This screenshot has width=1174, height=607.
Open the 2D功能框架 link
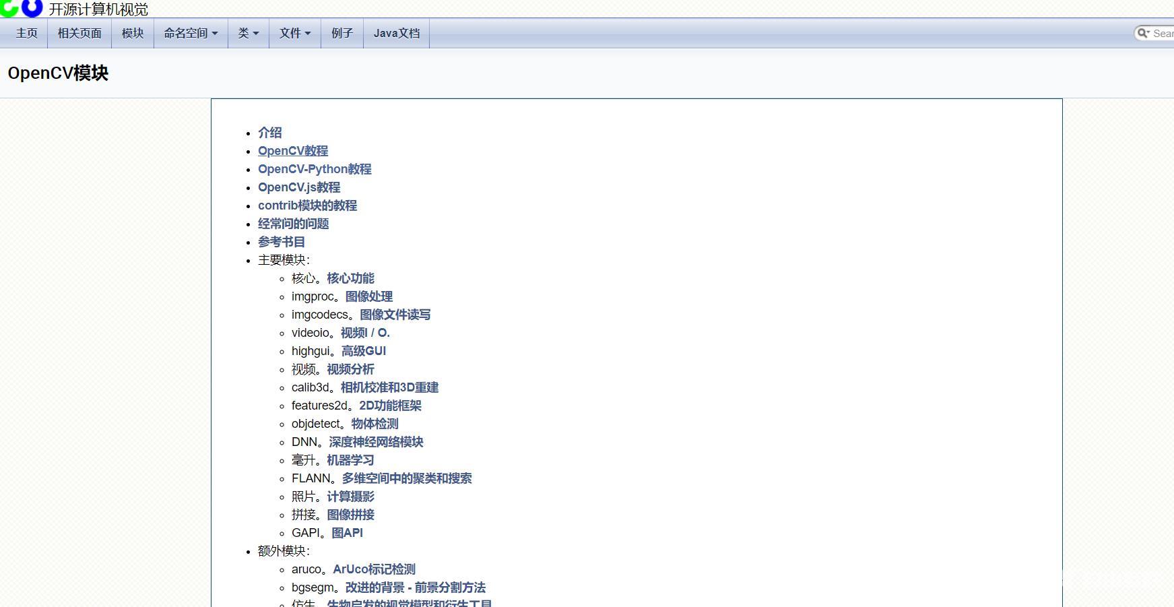click(x=391, y=406)
